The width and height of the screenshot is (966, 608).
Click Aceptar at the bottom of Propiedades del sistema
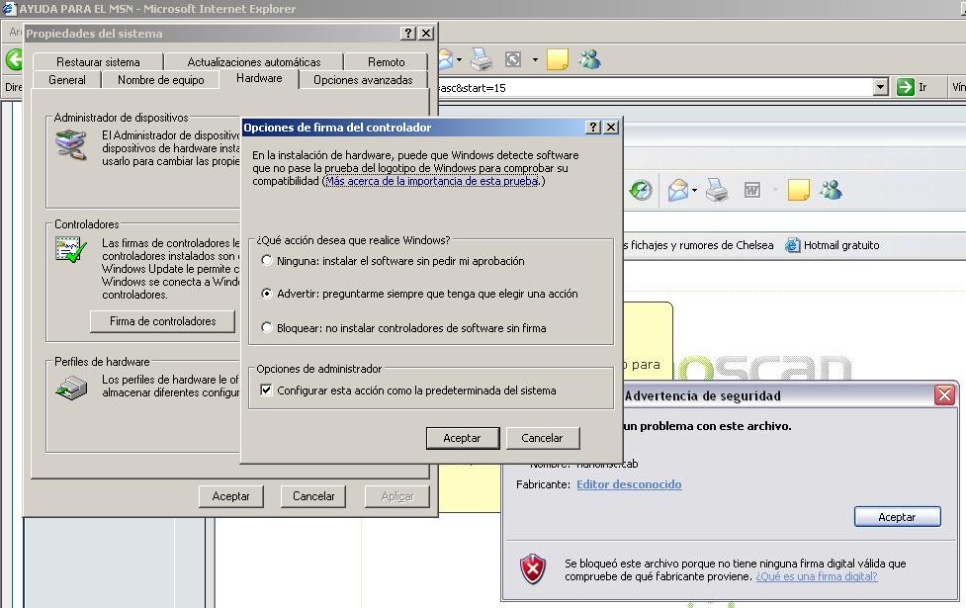pyautogui.click(x=231, y=496)
